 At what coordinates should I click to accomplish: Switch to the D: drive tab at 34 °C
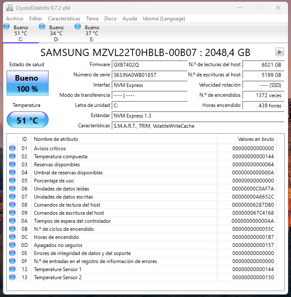click(56, 34)
